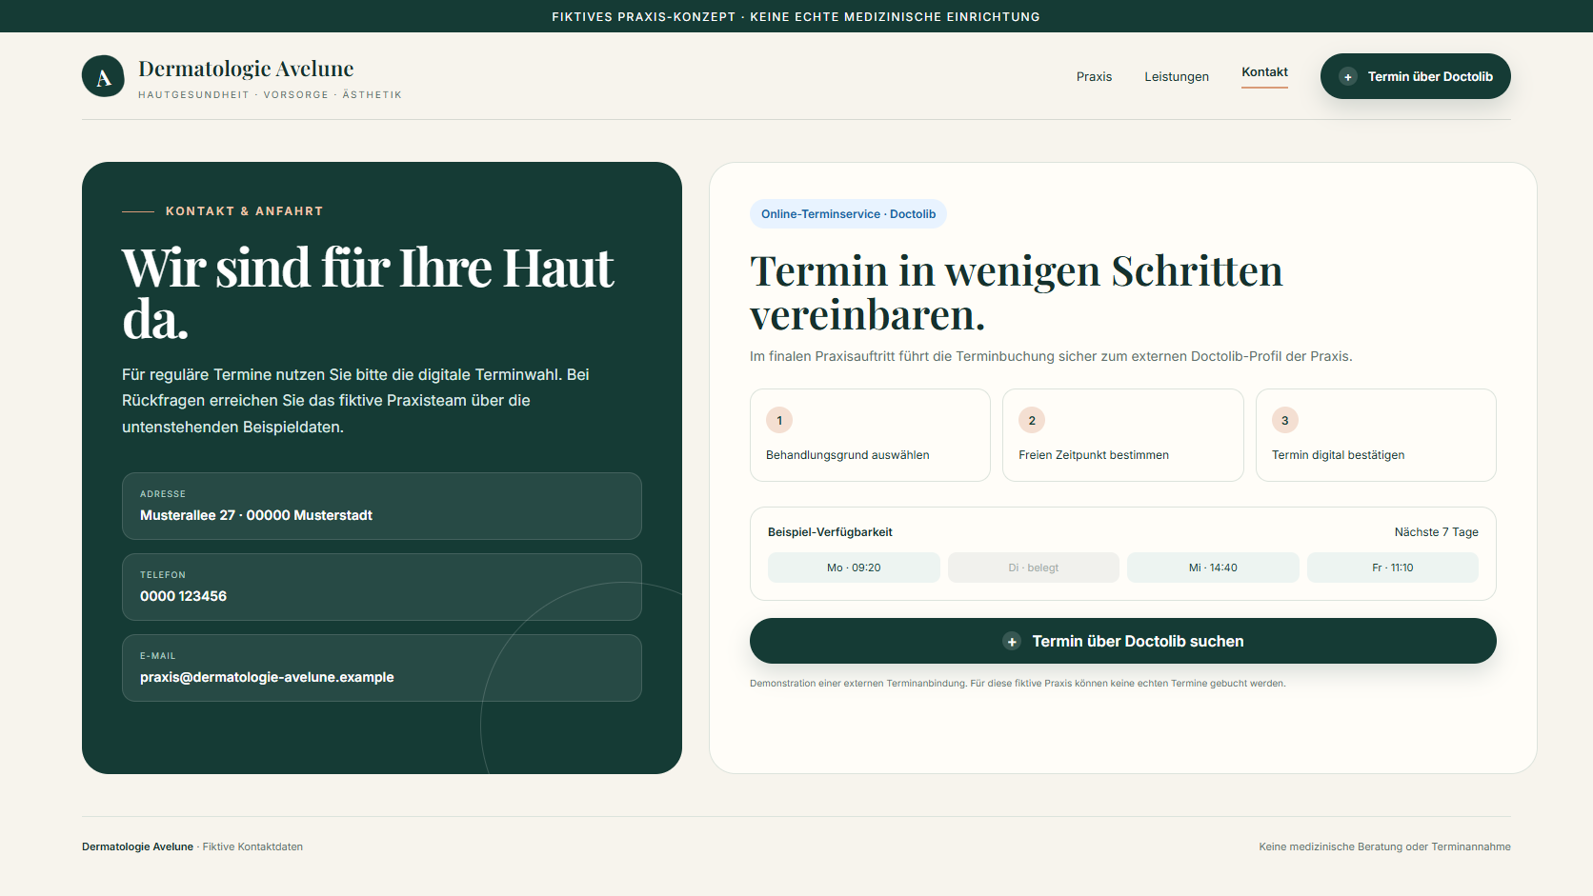Click the 'KONTAKT & ANFAHRT' label

coord(244,211)
